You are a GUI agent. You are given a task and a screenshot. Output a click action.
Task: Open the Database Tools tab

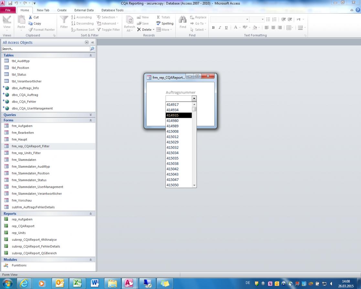point(112,10)
